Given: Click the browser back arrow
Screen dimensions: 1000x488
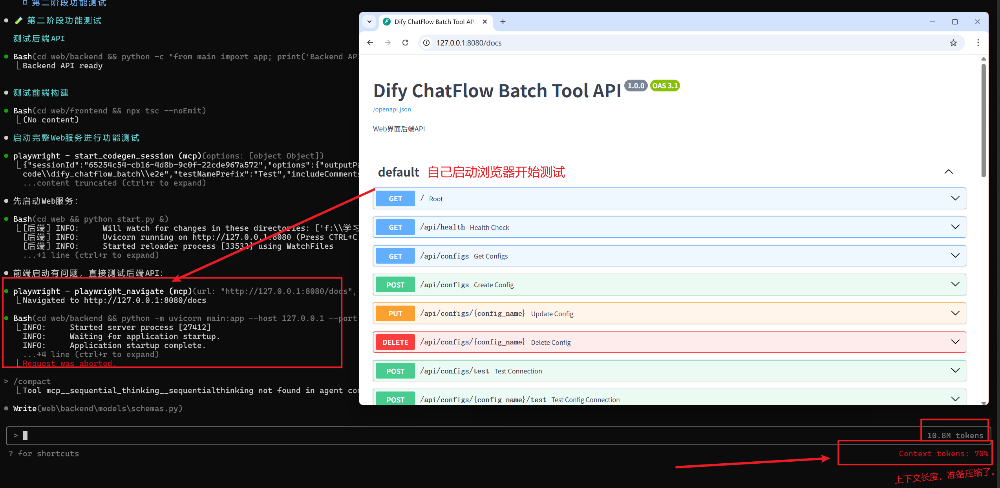Looking at the screenshot, I should click(370, 43).
